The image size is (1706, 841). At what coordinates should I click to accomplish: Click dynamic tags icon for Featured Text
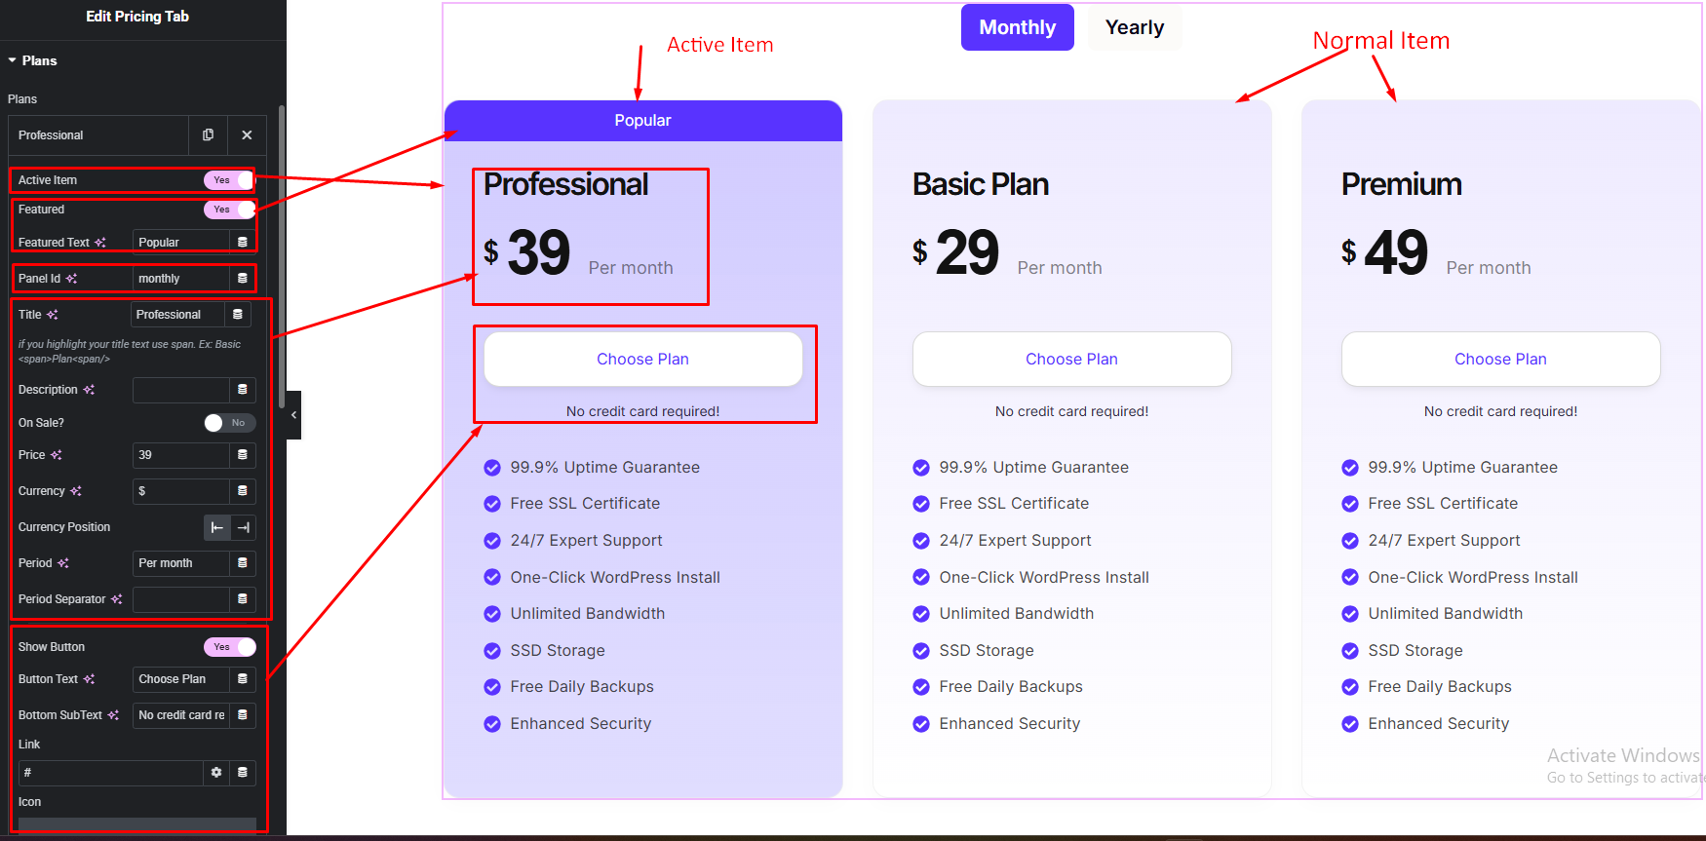coord(243,243)
